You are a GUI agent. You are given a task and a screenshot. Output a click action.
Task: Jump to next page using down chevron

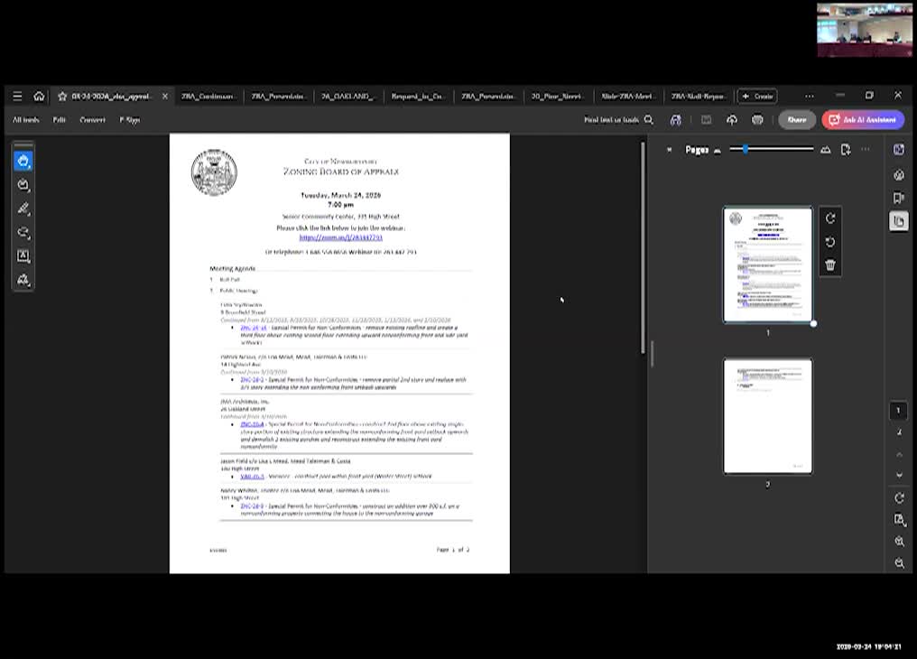point(899,475)
